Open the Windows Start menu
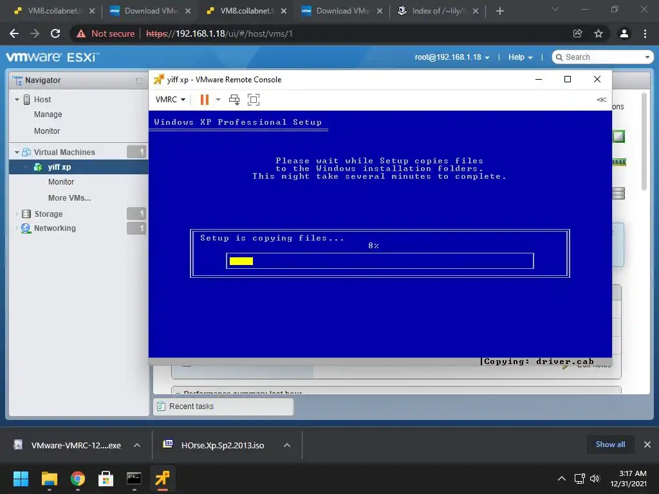 pos(21,479)
